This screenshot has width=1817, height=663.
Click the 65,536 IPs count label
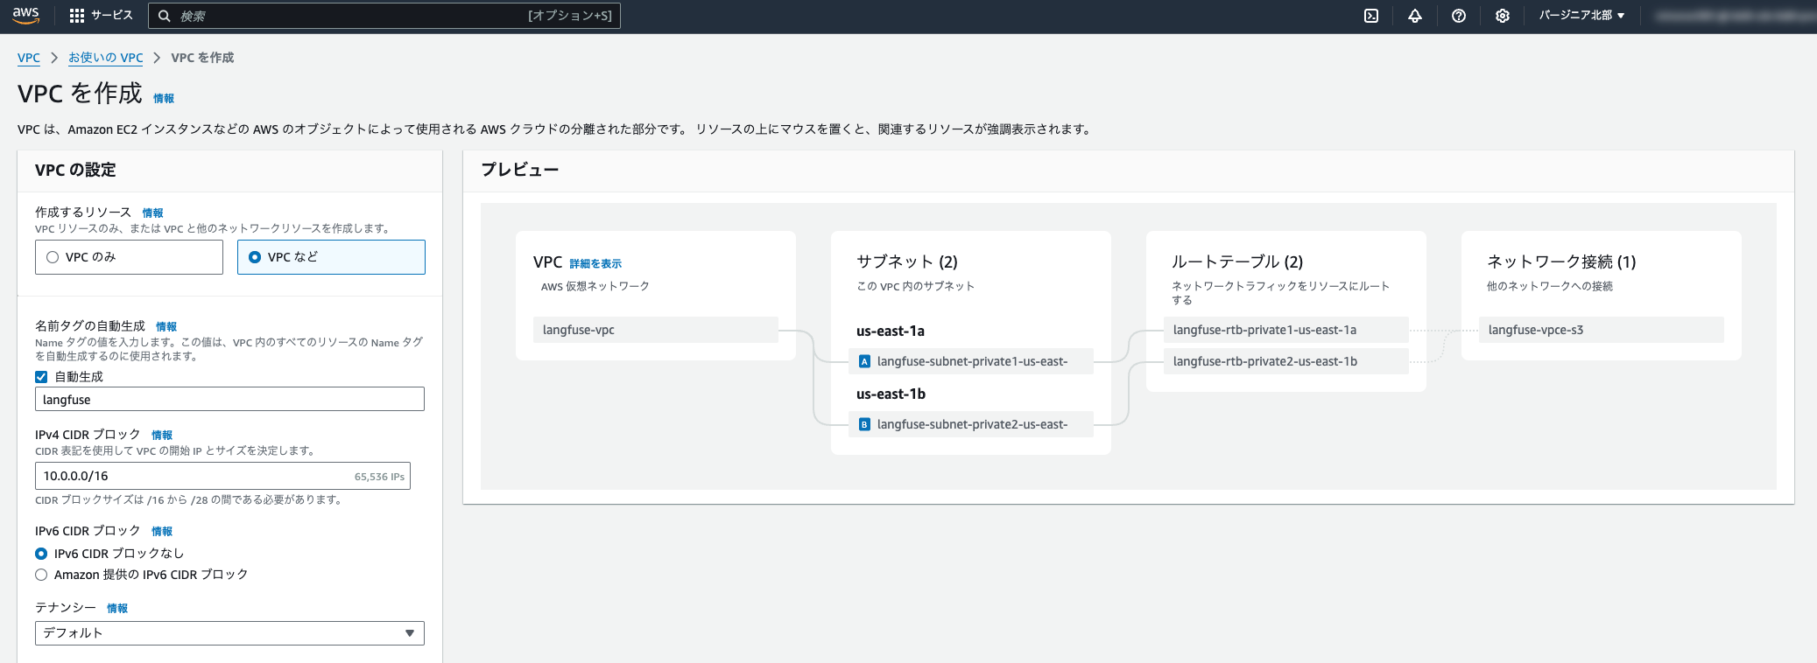(379, 477)
